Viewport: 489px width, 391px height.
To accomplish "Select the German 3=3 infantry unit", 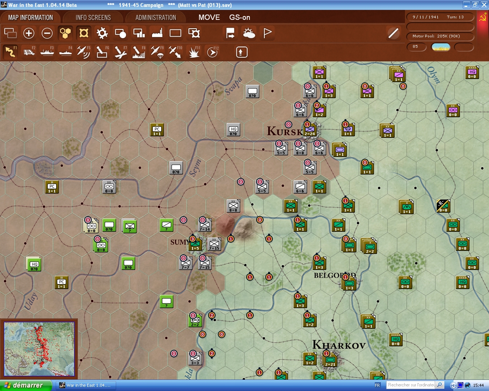I will [x=195, y=359].
